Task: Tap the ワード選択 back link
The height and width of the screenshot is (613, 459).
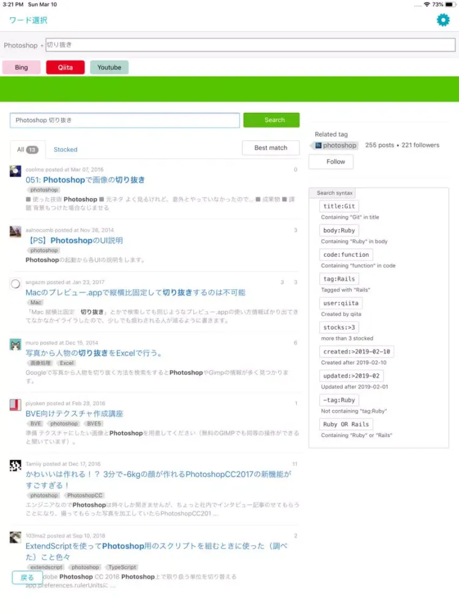Action: pos(28,20)
